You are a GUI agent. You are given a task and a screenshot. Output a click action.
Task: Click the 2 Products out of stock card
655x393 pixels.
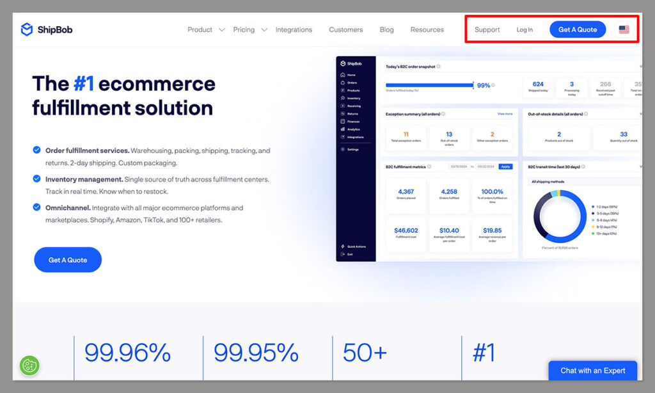coord(559,137)
